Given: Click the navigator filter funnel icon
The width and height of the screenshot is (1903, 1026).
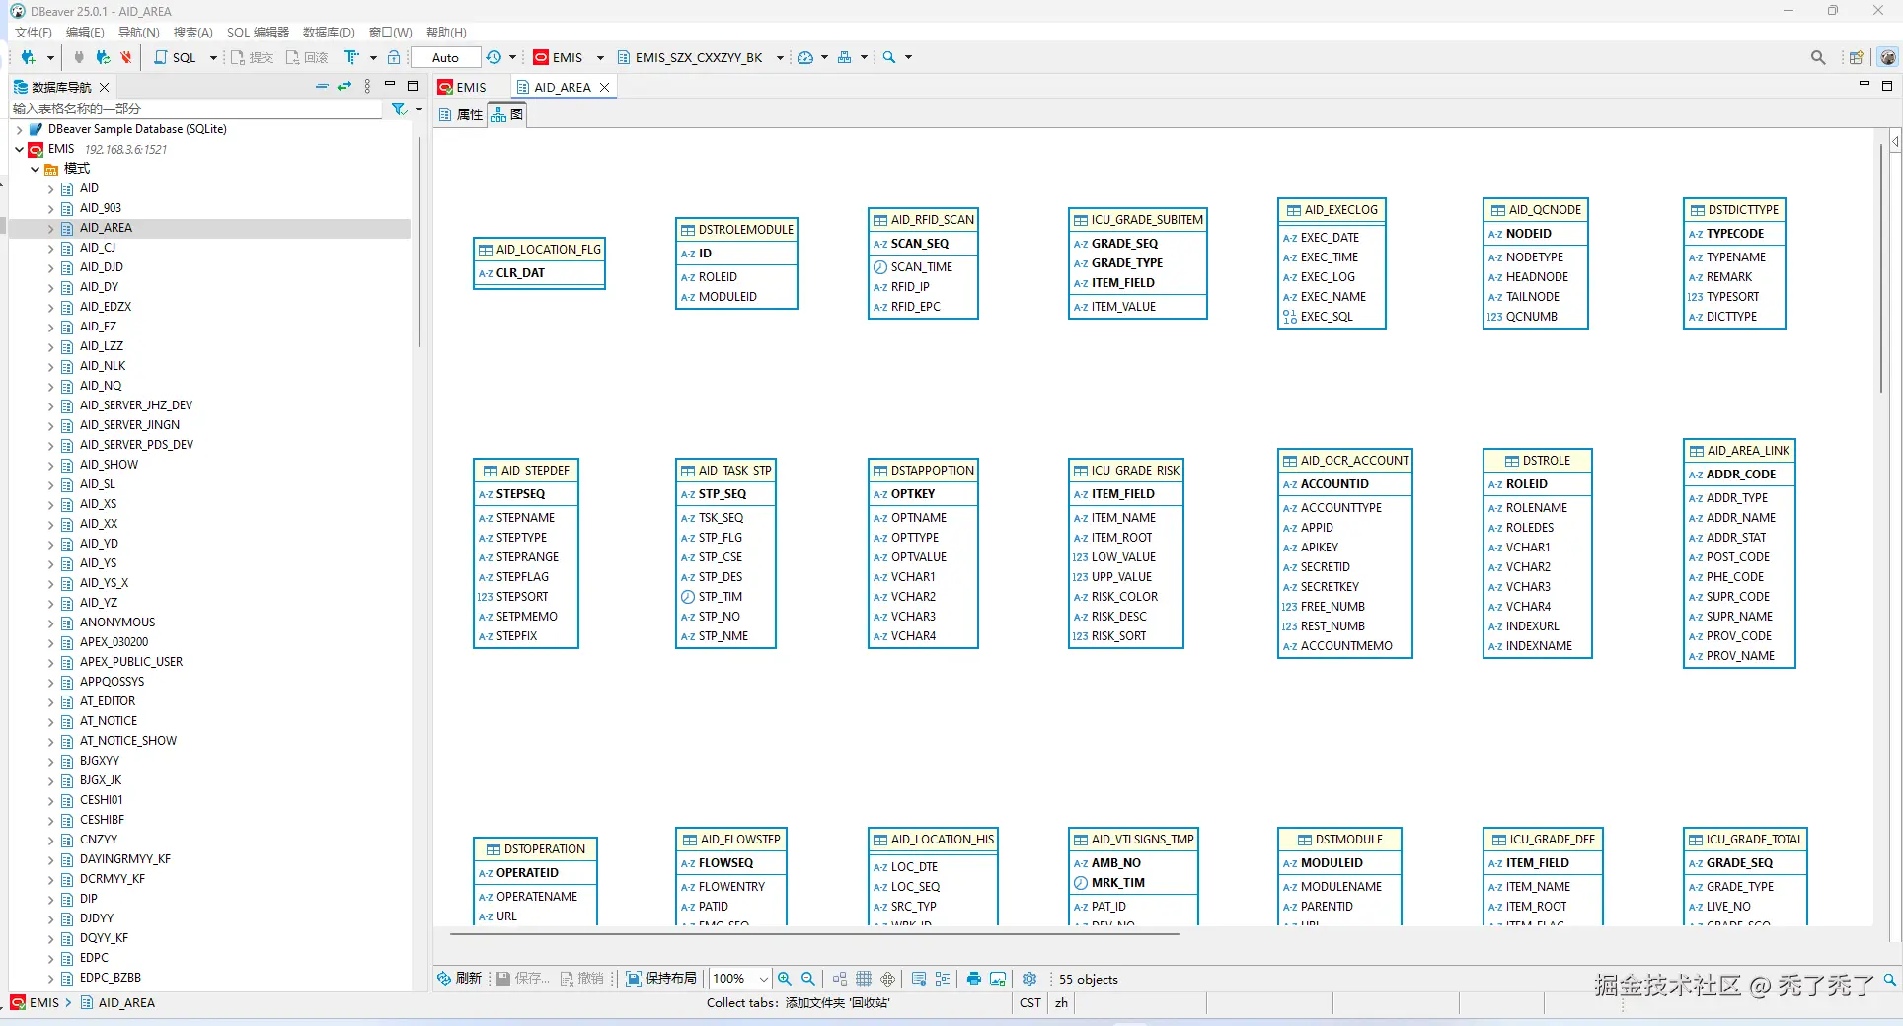Looking at the screenshot, I should pyautogui.click(x=399, y=109).
